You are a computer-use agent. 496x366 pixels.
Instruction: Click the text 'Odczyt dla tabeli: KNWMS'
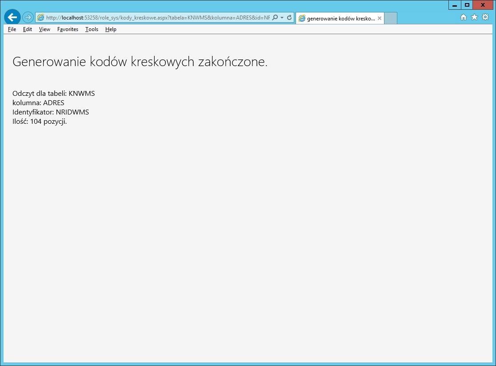tap(53, 94)
